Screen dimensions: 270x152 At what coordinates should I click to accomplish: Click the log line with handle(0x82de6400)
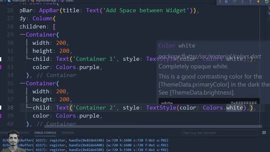[x=86, y=145]
